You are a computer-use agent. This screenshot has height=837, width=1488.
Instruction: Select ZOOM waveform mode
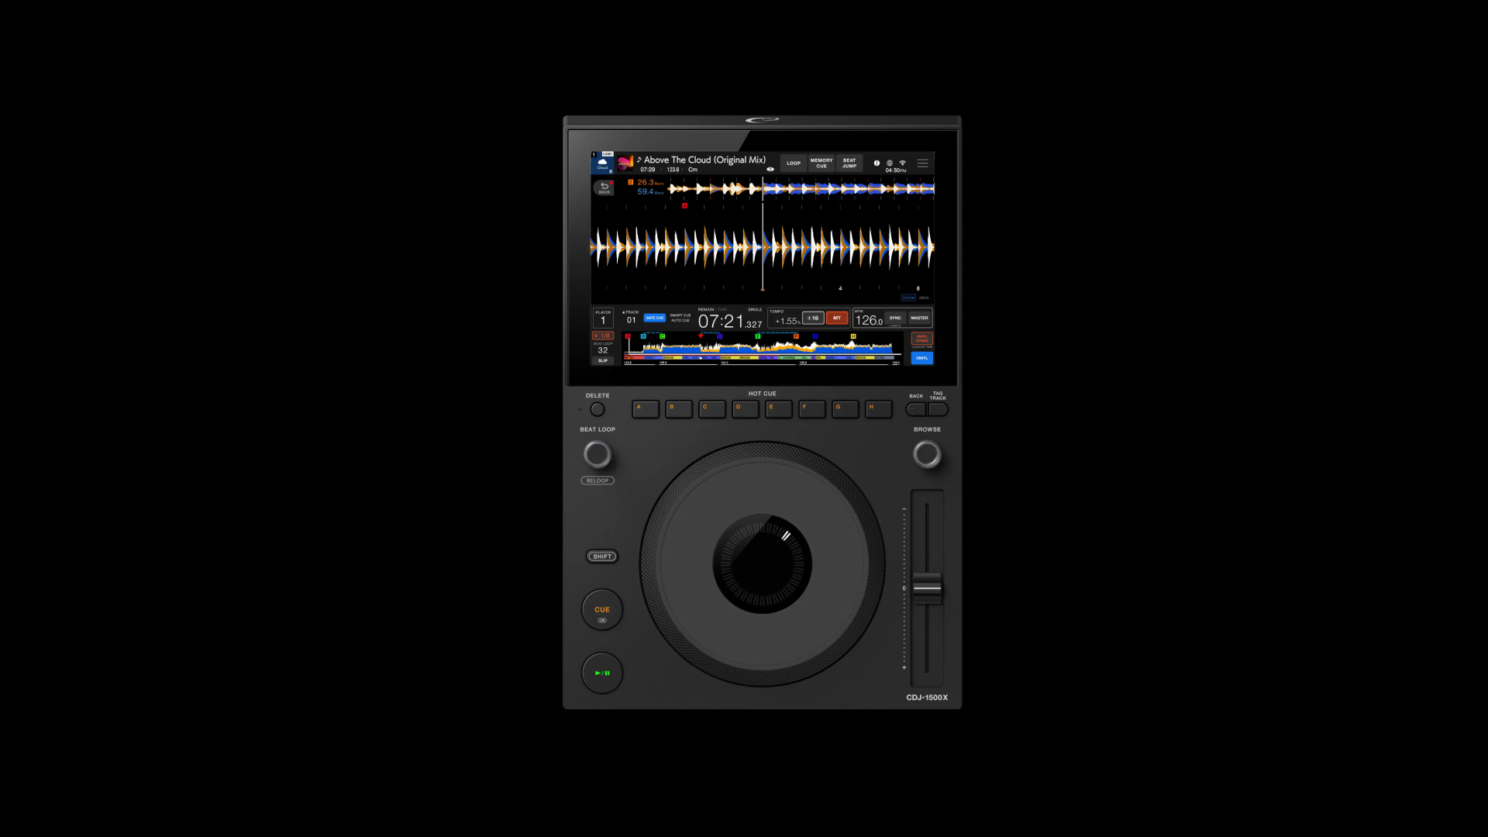(908, 298)
